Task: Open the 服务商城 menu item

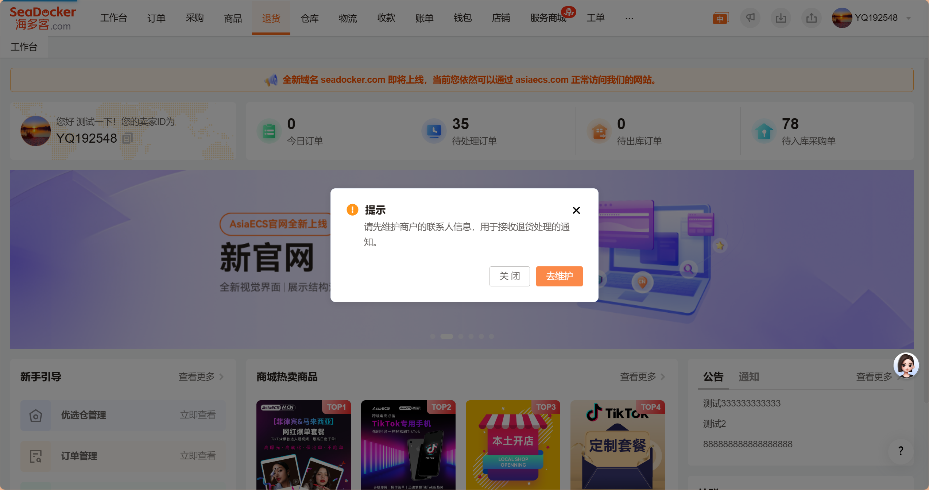Action: click(548, 18)
